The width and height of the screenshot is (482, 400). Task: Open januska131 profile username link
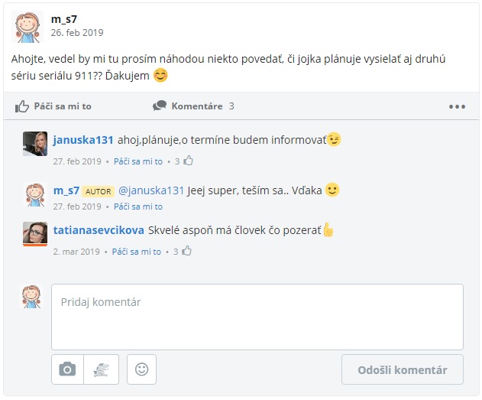pyautogui.click(x=83, y=140)
